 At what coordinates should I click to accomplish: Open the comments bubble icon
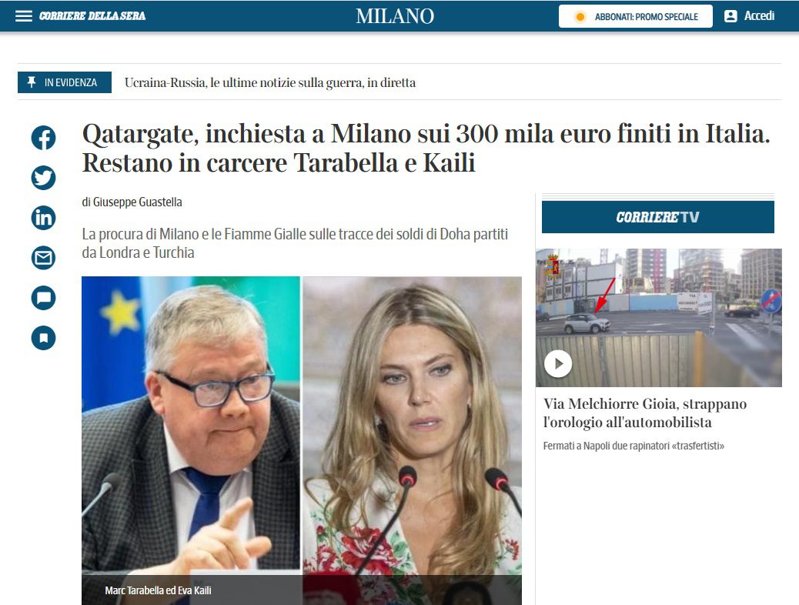pyautogui.click(x=43, y=298)
